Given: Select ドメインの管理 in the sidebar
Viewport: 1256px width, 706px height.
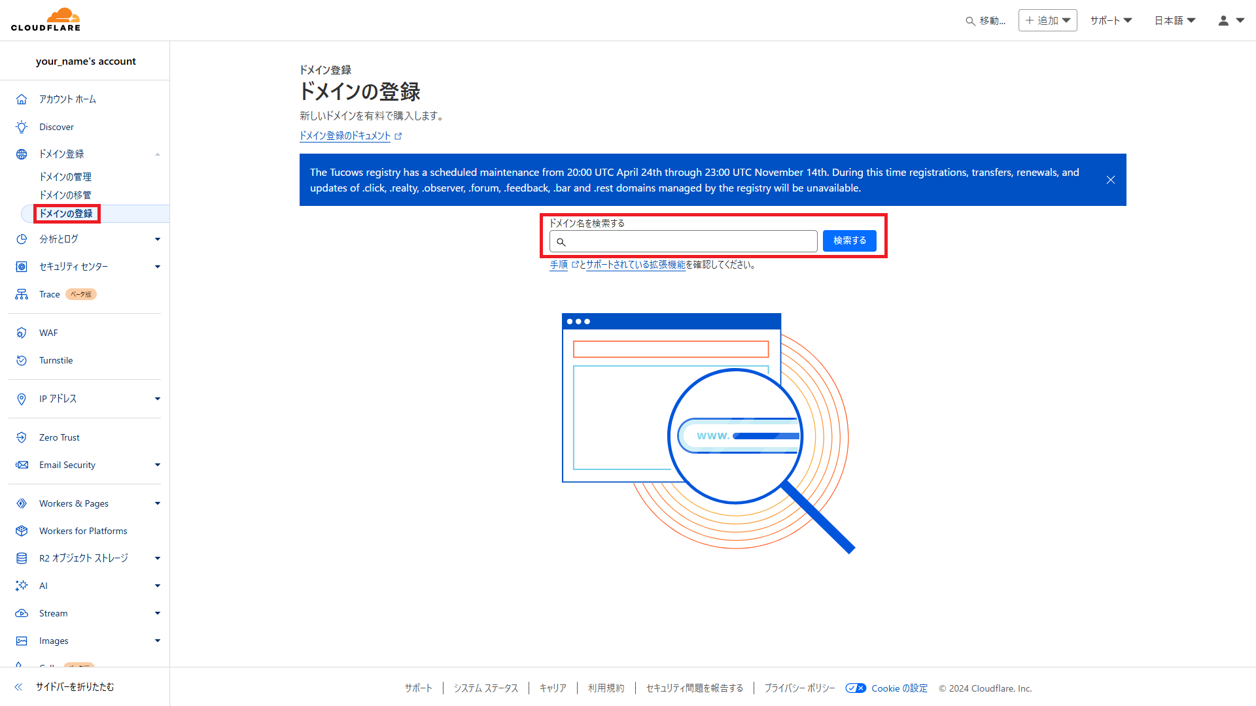Looking at the screenshot, I should click(65, 176).
